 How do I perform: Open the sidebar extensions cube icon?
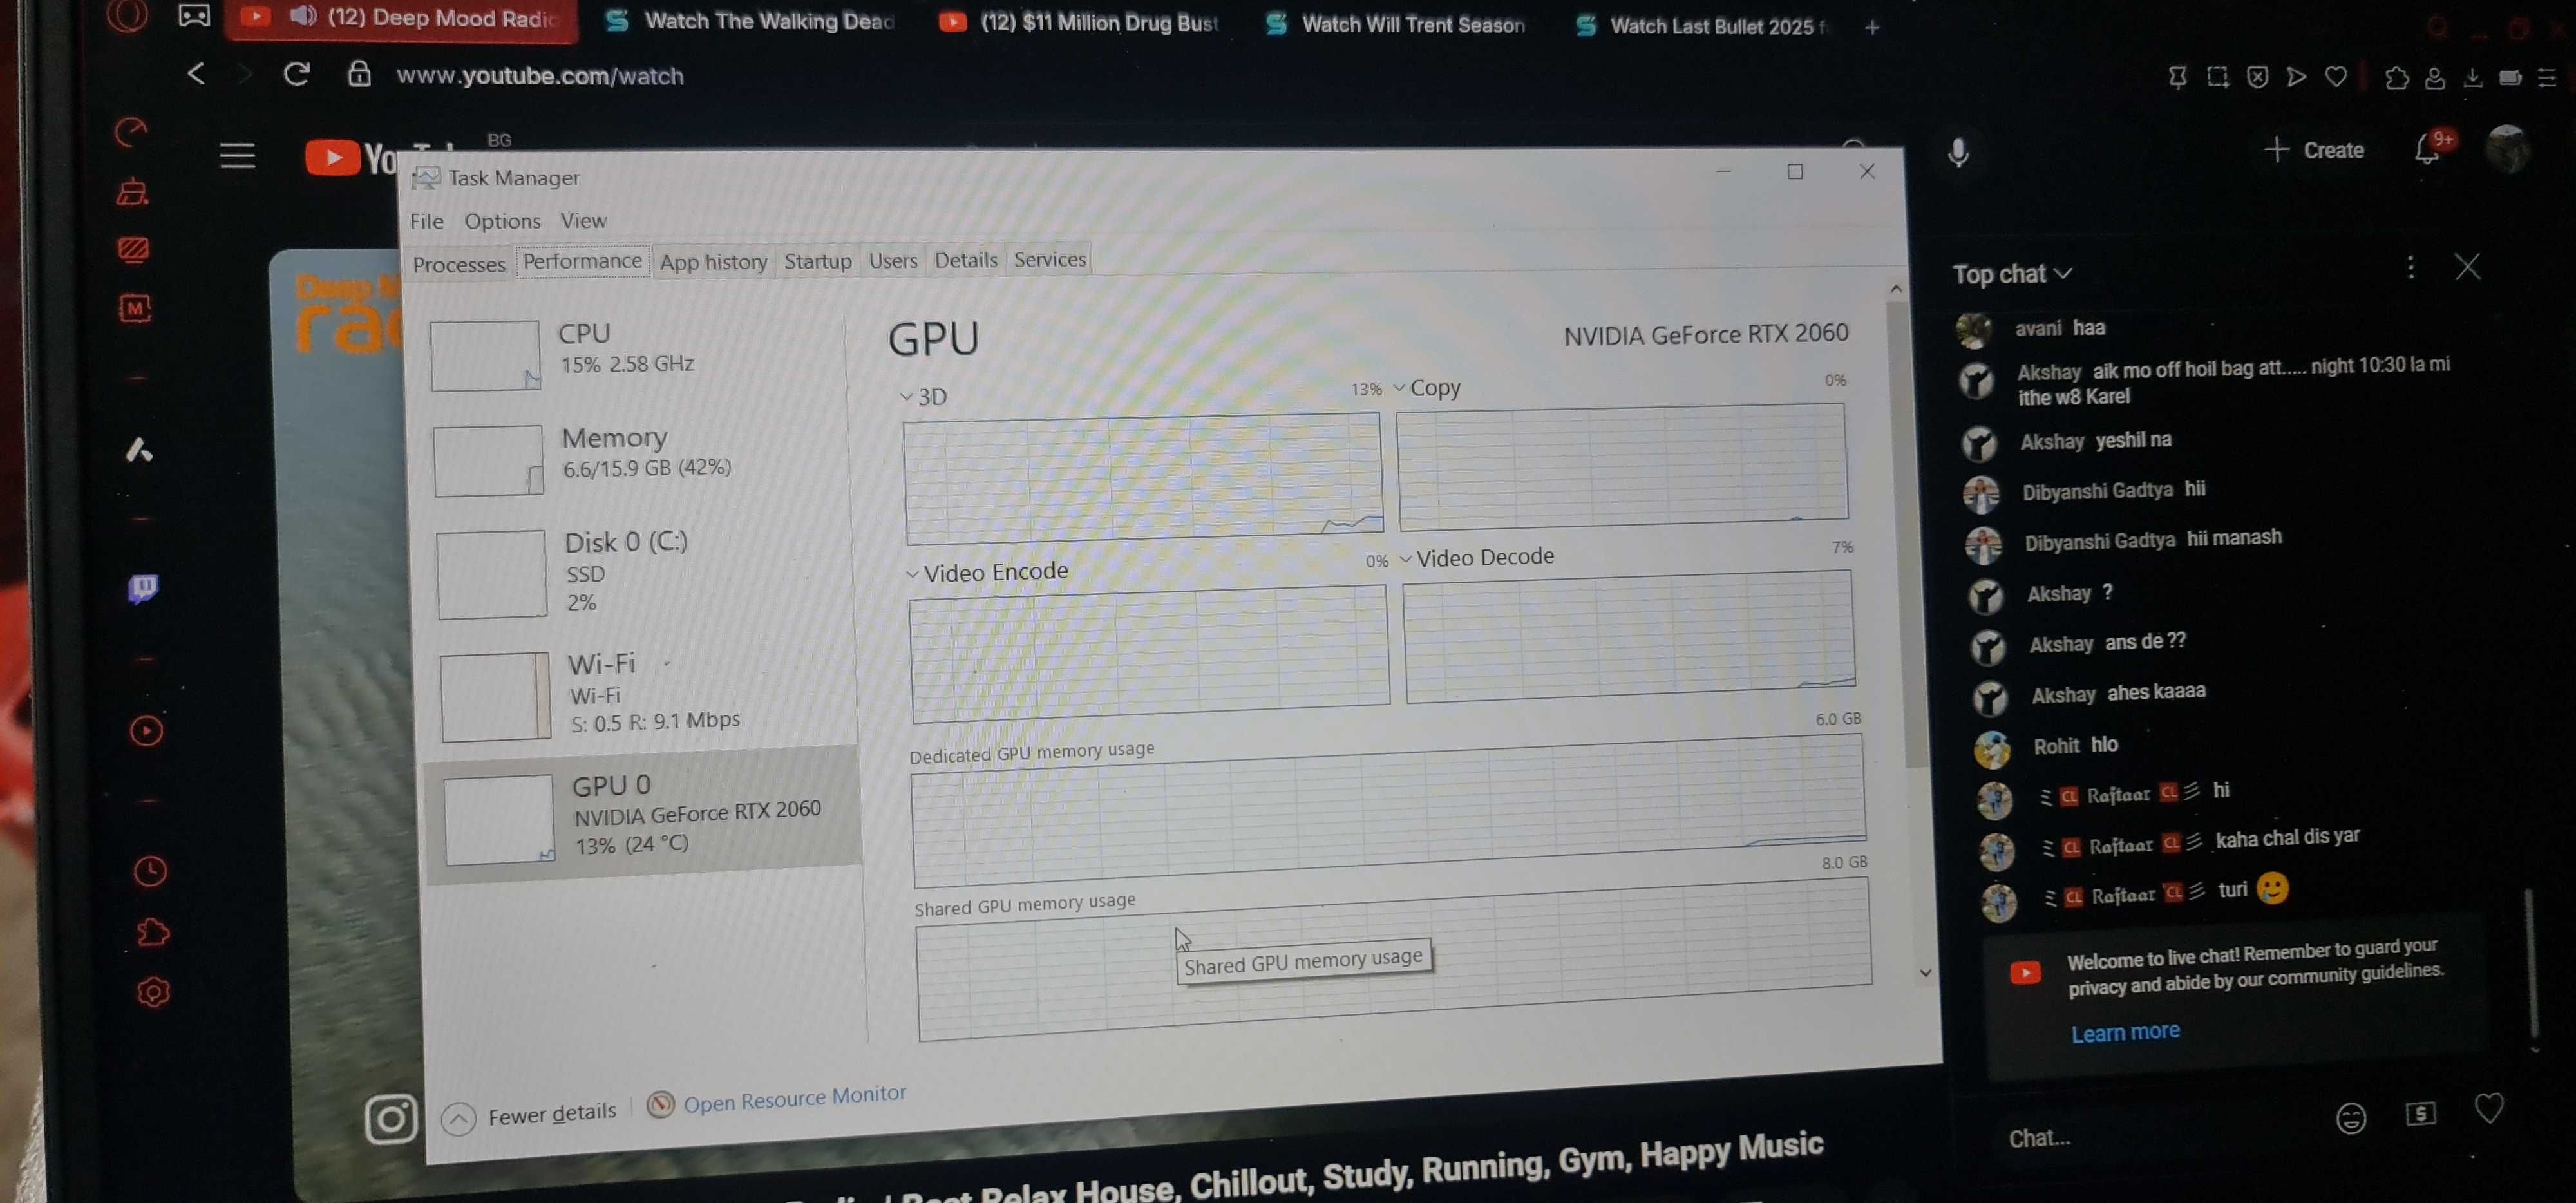(152, 932)
